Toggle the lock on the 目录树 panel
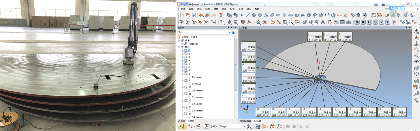The image size is (420, 131). [x=228, y=28]
